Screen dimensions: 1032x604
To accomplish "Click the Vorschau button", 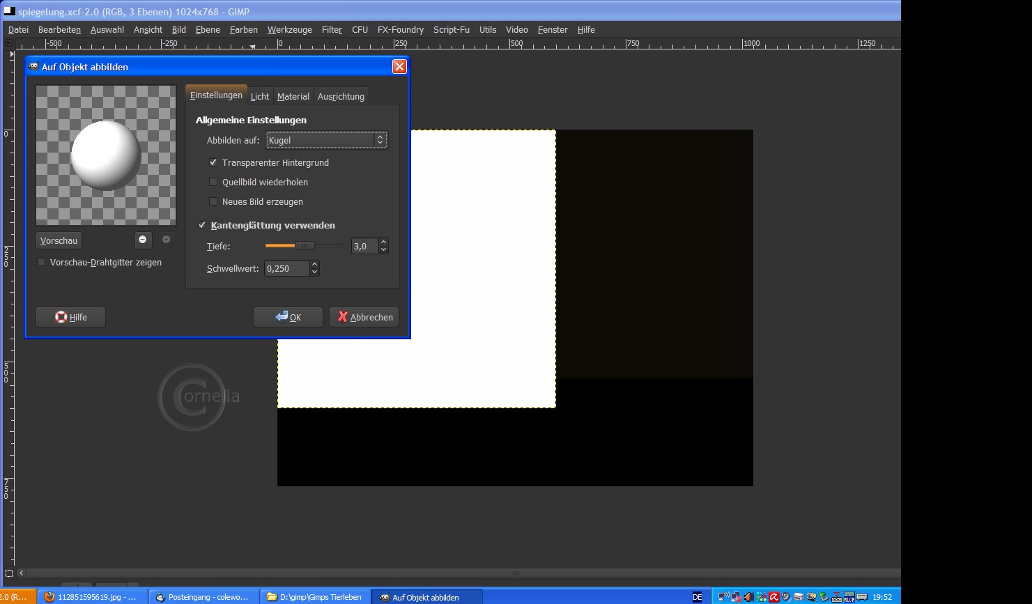I will [x=59, y=240].
